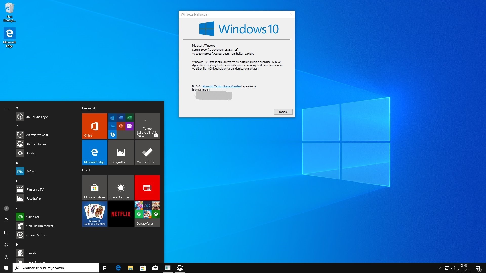The width and height of the screenshot is (486, 273).
Task: Open the Microsoft Edge desktop shortcut
Action: pos(9,37)
